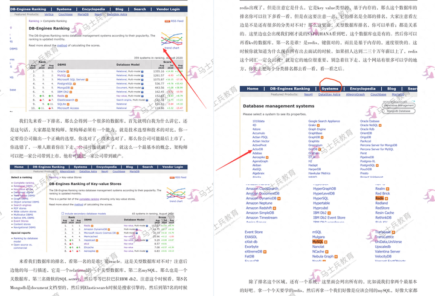Click the orange plus icon beside Oracle

coord(68,71)
